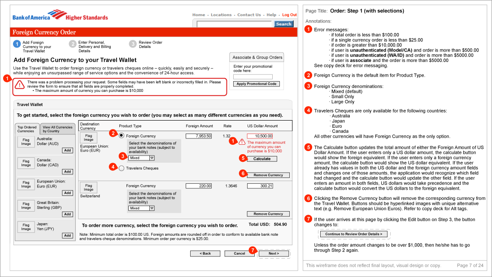Click the Enter Personal, Delivery and Billing Details step label
The image size is (492, 277).
pyautogui.click(x=95, y=47)
